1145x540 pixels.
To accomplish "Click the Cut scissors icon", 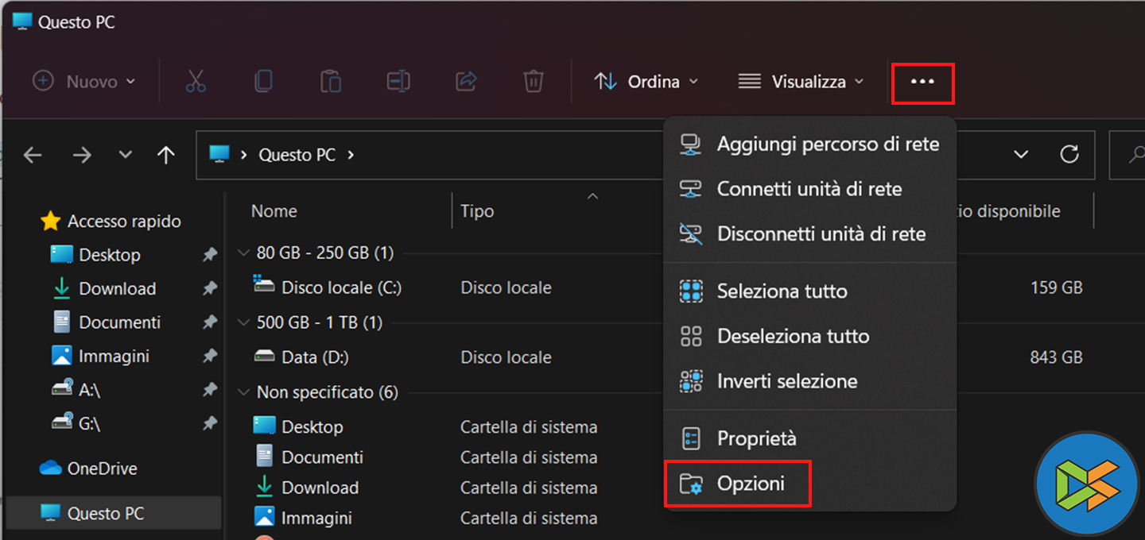I will 196,81.
